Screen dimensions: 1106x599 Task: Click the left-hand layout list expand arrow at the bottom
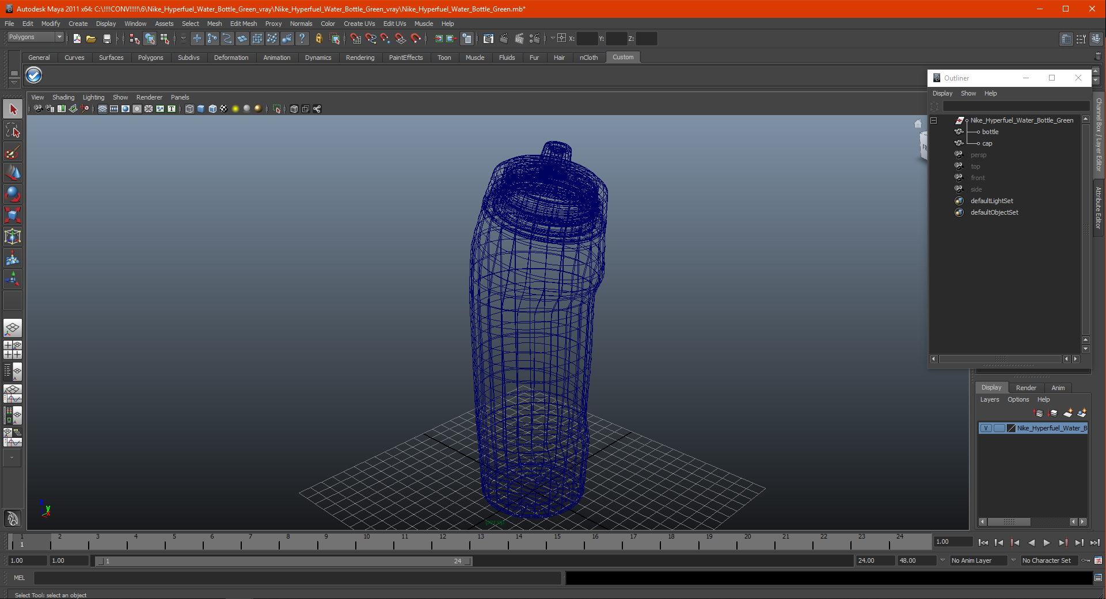[12, 458]
